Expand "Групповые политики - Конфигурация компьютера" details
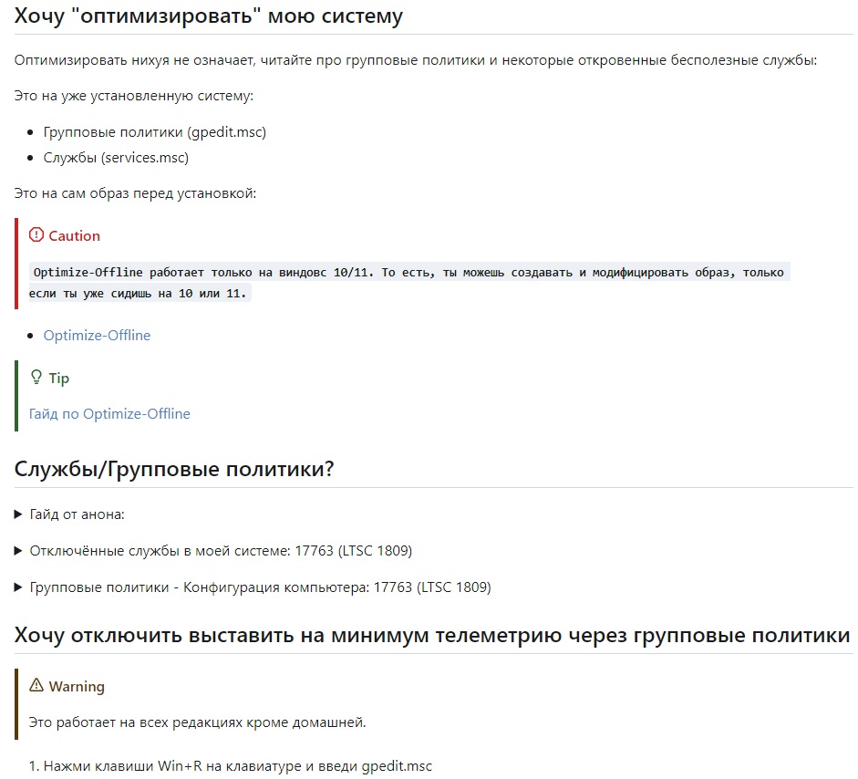This screenshot has height=779, width=858. (253, 587)
